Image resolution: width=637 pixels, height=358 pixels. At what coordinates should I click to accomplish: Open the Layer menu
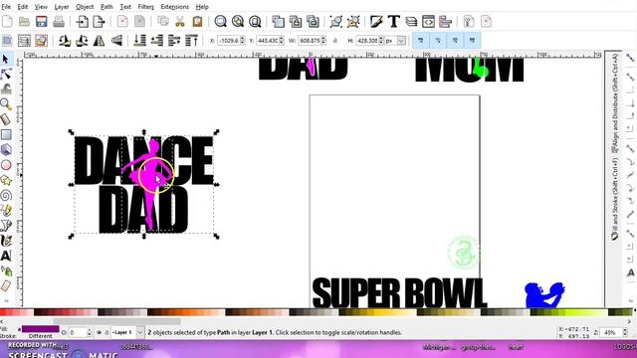pos(62,7)
